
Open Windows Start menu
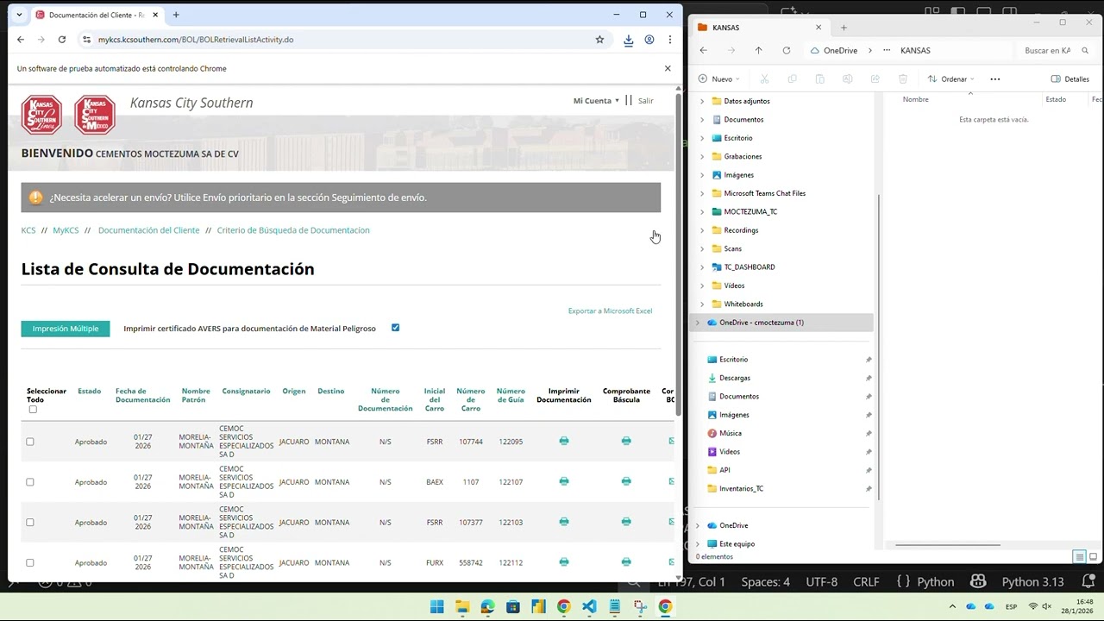coord(437,606)
